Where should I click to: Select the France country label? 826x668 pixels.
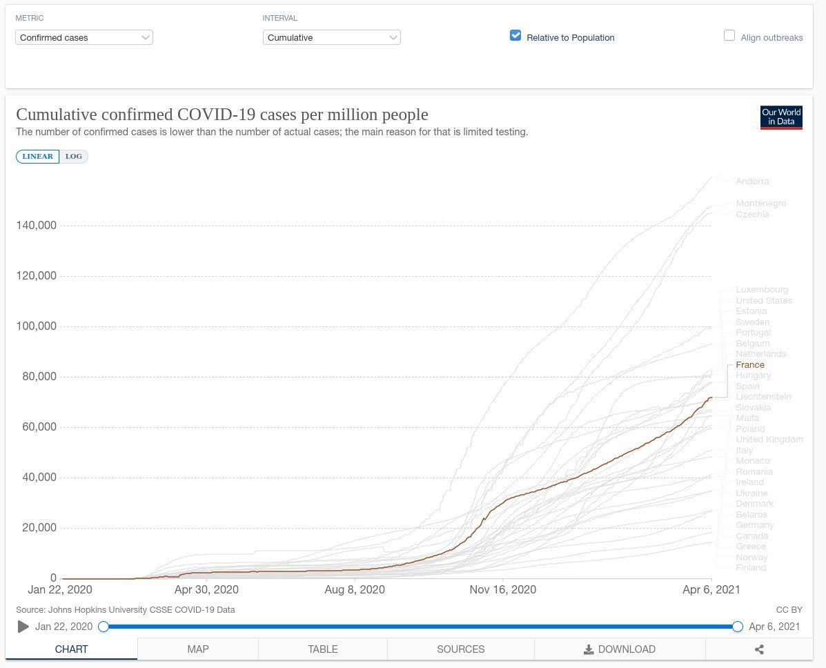(x=750, y=364)
